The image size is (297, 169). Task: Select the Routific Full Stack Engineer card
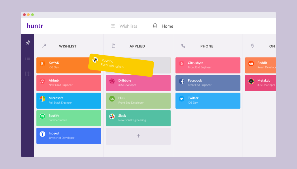(x=121, y=65)
